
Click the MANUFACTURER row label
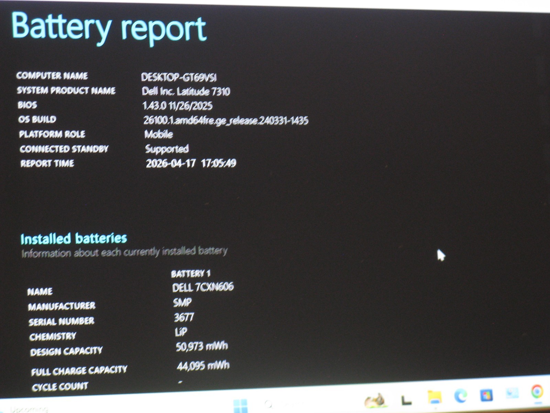click(62, 306)
